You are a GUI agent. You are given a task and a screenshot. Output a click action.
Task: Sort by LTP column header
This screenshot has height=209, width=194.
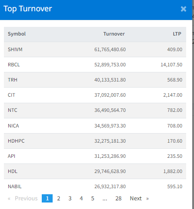(x=177, y=34)
